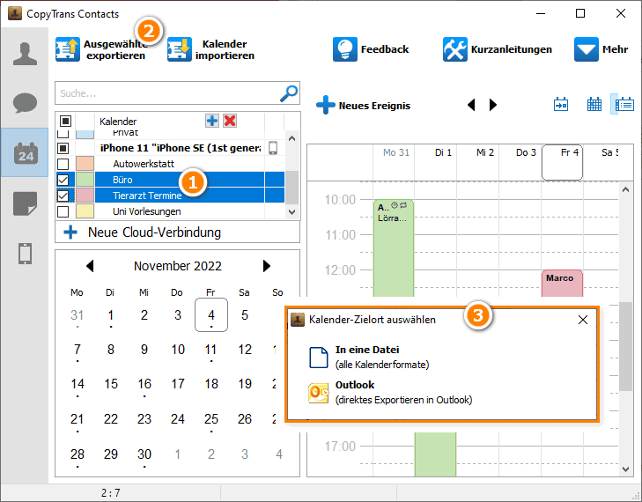
Task: Open the Contacts section in the sidebar
Action: coord(25,54)
